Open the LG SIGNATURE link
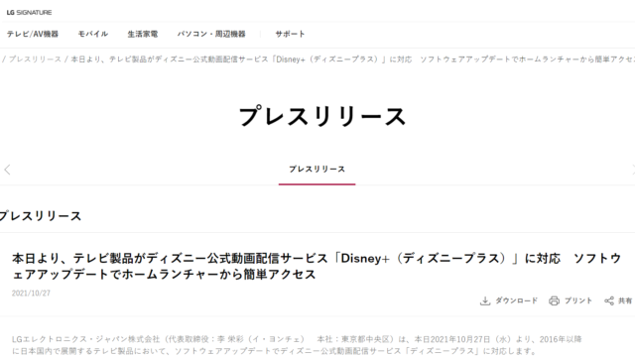The height and width of the screenshot is (357, 635). (29, 13)
